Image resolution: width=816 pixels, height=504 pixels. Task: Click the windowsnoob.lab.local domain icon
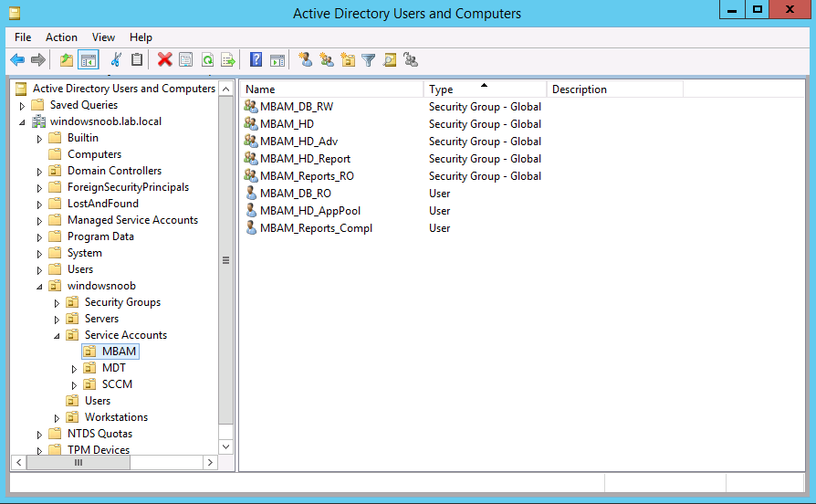38,121
